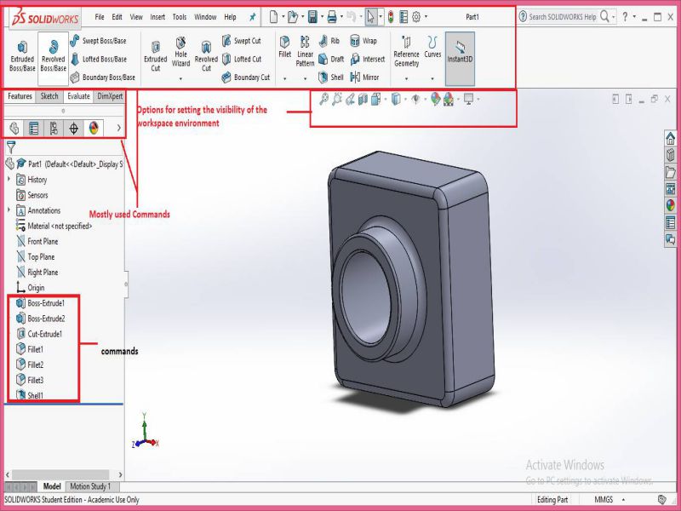Open the FeatureManager design tree tab icon
The width and height of the screenshot is (681, 511).
point(14,129)
